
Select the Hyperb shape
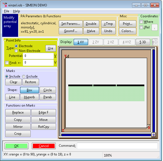[30, 97]
